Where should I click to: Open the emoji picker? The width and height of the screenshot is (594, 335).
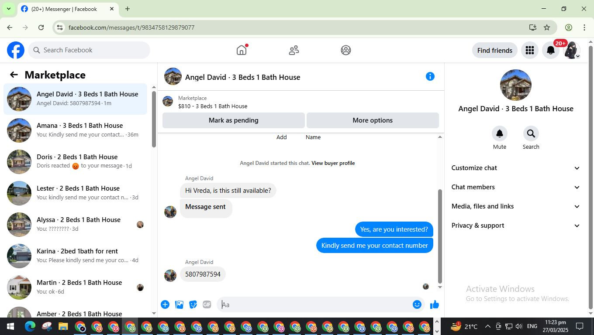pos(417,304)
